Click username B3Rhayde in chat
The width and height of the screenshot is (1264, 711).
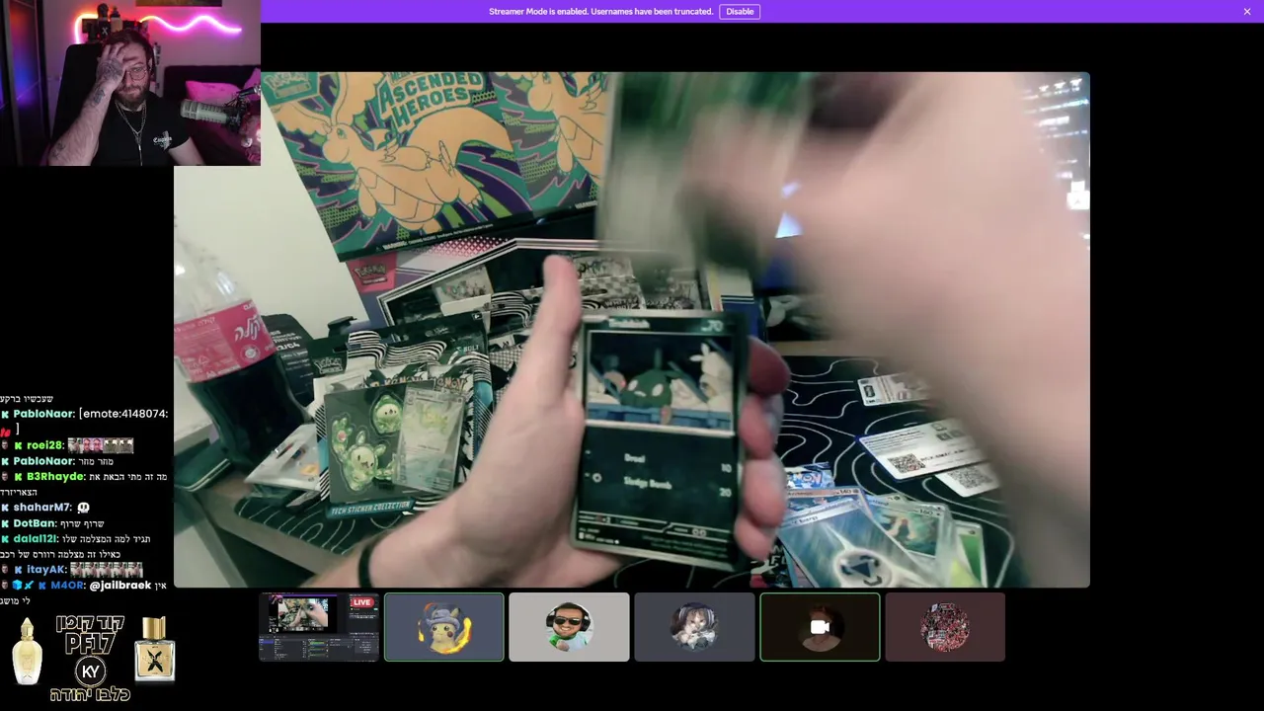coord(55,477)
